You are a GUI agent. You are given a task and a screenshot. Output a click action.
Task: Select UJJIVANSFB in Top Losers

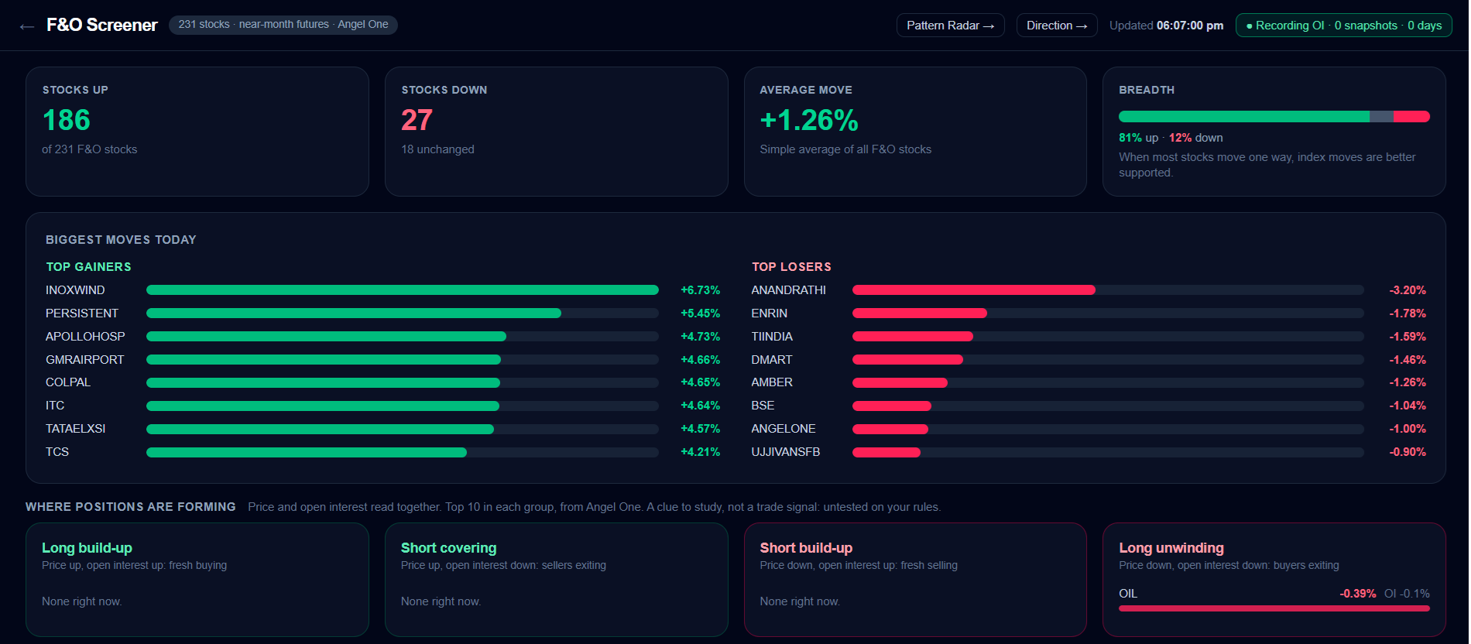tap(786, 452)
